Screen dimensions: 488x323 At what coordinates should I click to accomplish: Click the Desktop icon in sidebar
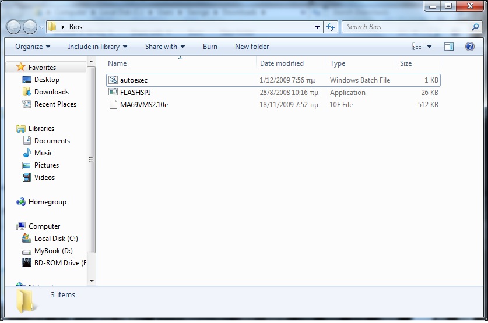(27, 80)
